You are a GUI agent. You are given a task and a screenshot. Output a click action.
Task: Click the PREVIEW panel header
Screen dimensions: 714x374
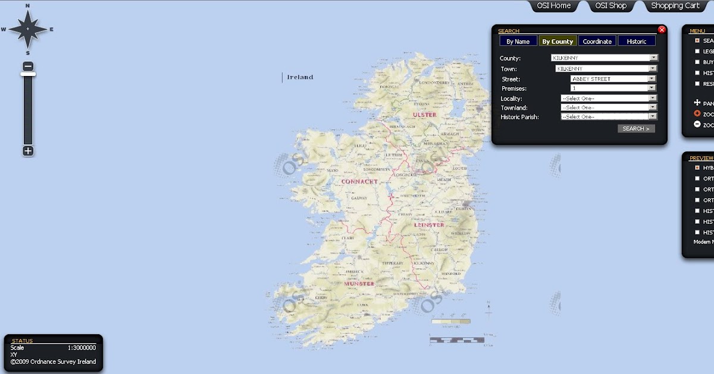tap(702, 159)
